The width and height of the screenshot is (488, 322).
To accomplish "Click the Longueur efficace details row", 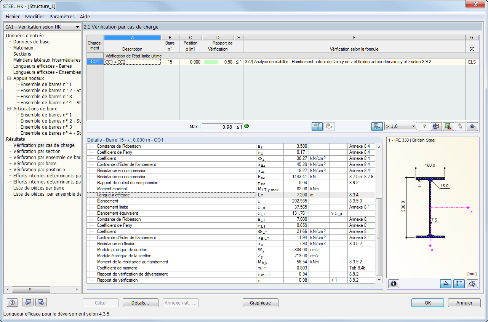I will [x=231, y=195].
